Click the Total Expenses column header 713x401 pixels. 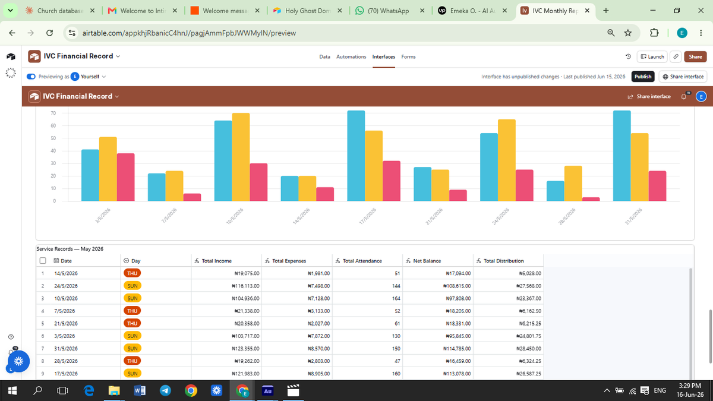(296, 260)
